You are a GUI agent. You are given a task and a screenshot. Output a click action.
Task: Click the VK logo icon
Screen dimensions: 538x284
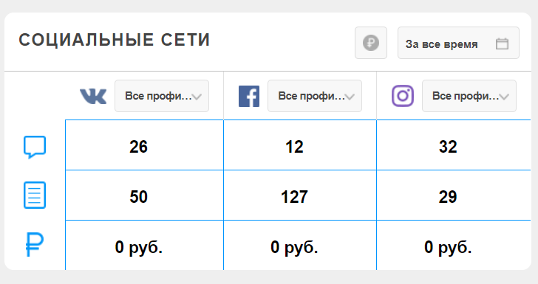point(93,96)
